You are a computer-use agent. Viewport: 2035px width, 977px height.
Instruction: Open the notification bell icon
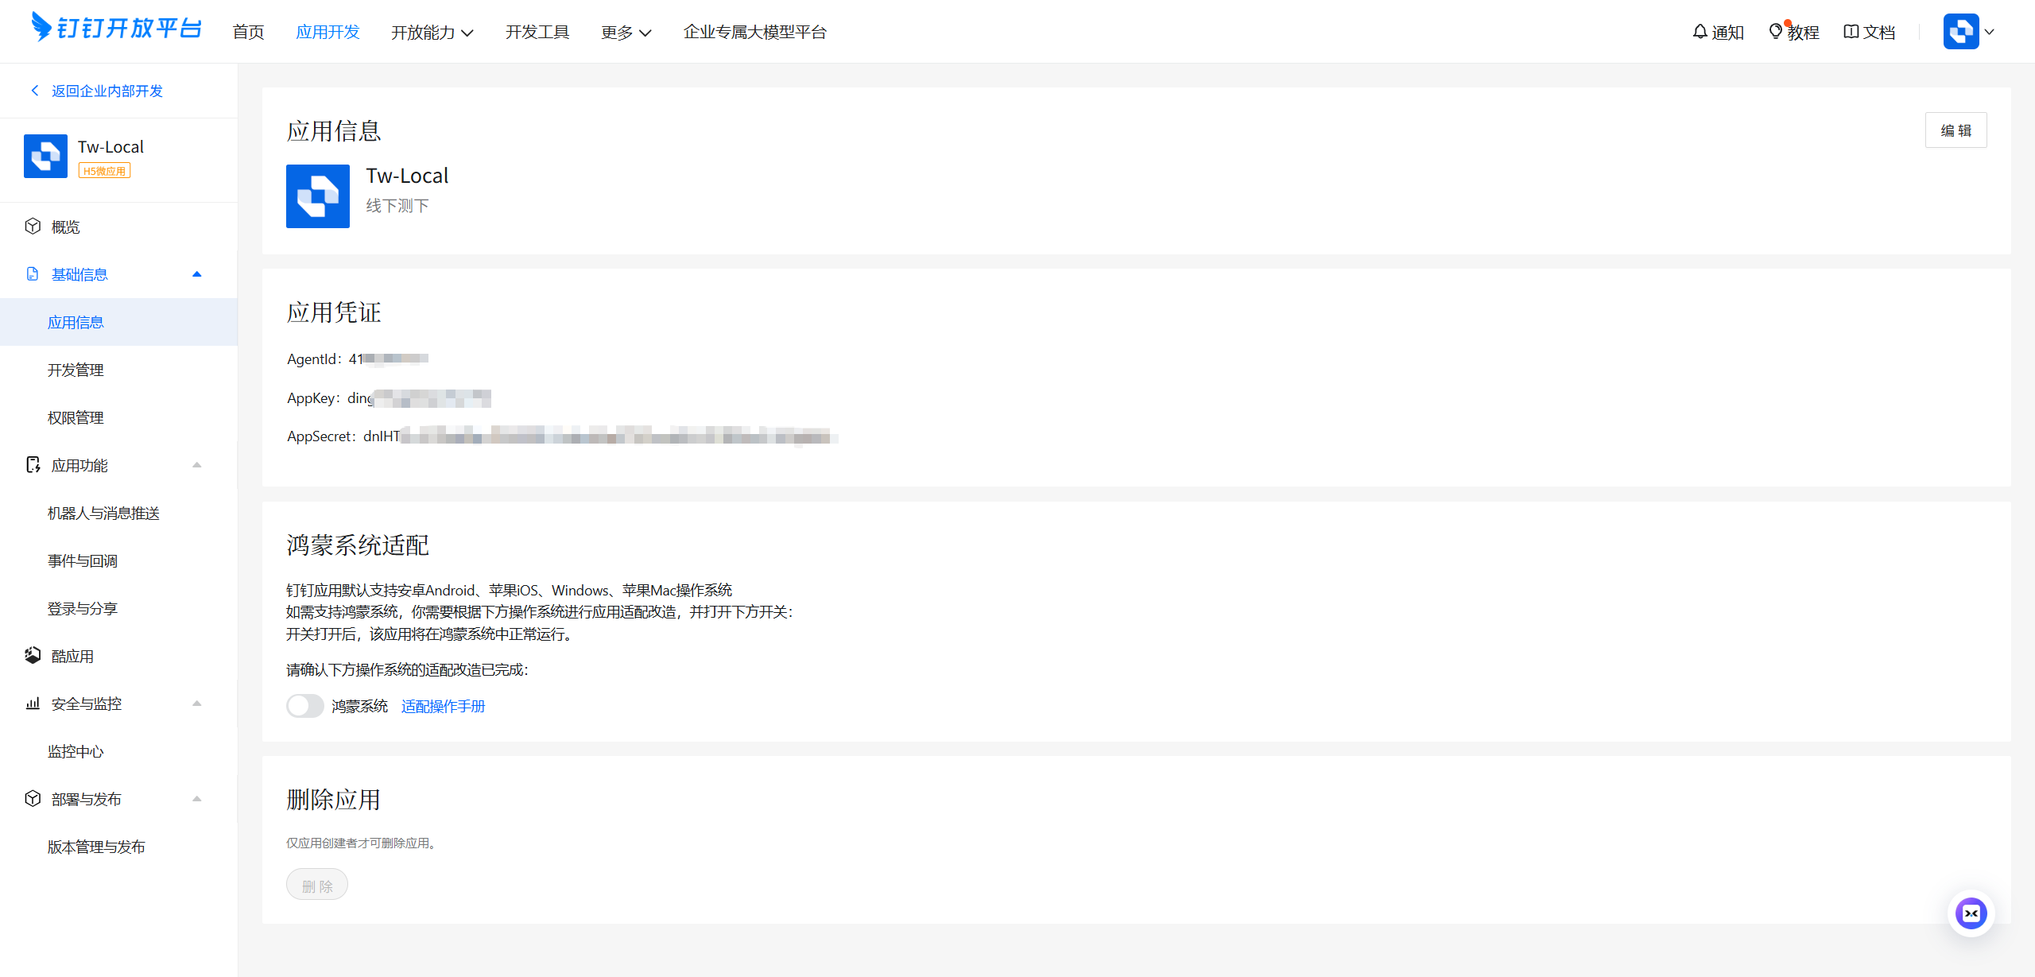(1700, 32)
